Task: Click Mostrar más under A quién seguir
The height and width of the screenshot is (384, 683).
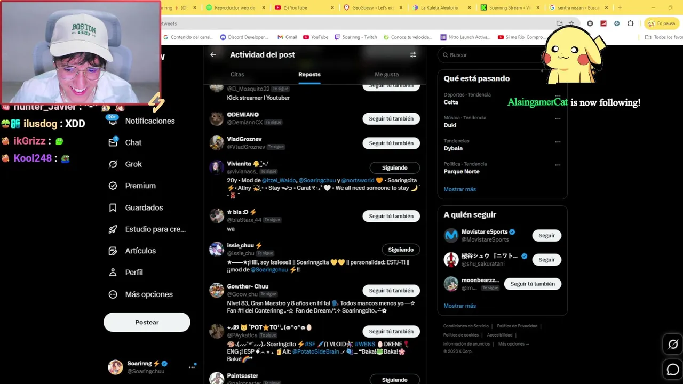Action: pyautogui.click(x=459, y=306)
